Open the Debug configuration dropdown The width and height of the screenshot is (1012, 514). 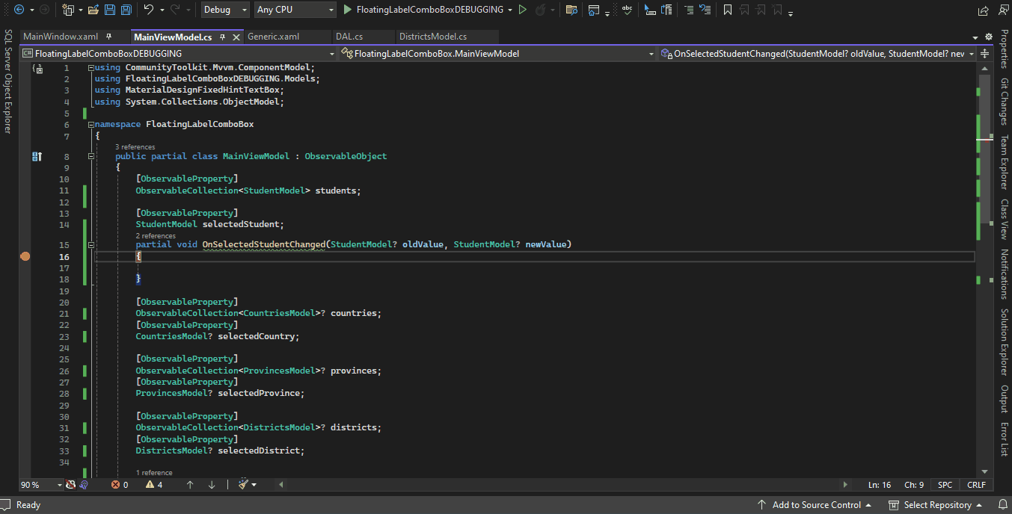(226, 10)
